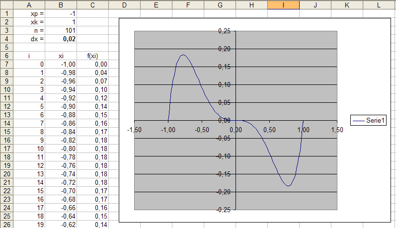Select the 'f(xi)' header cell
This screenshot has height=228, width=396.
click(92, 56)
